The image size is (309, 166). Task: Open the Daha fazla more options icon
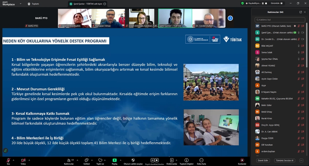(201, 160)
